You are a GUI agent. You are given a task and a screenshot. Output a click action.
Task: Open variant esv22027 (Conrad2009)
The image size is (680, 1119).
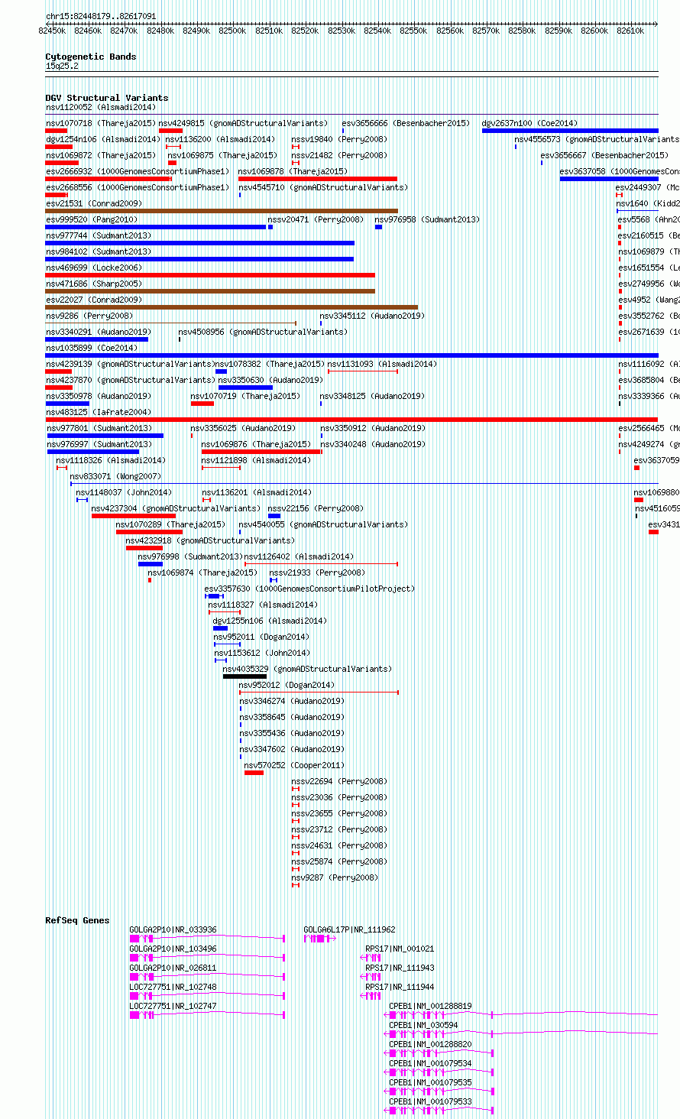point(94,300)
